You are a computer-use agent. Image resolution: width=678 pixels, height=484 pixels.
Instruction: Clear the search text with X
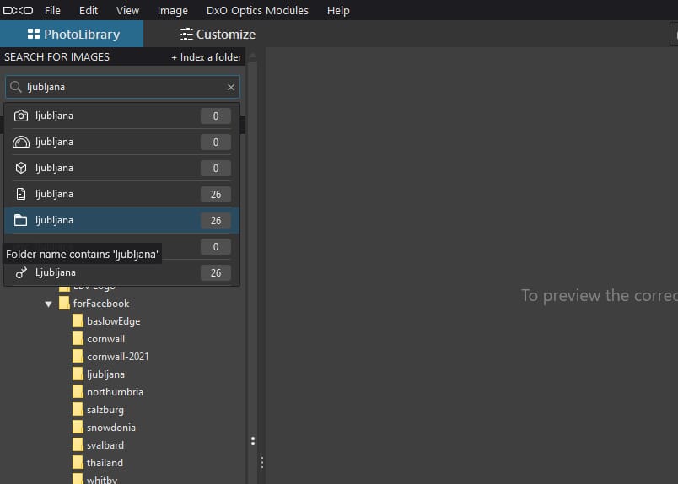tap(231, 88)
